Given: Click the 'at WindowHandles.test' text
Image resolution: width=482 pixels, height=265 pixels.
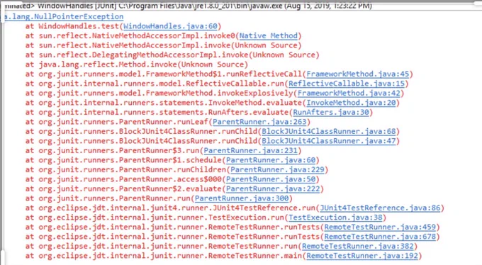Looking at the screenshot, I should pos(72,26).
